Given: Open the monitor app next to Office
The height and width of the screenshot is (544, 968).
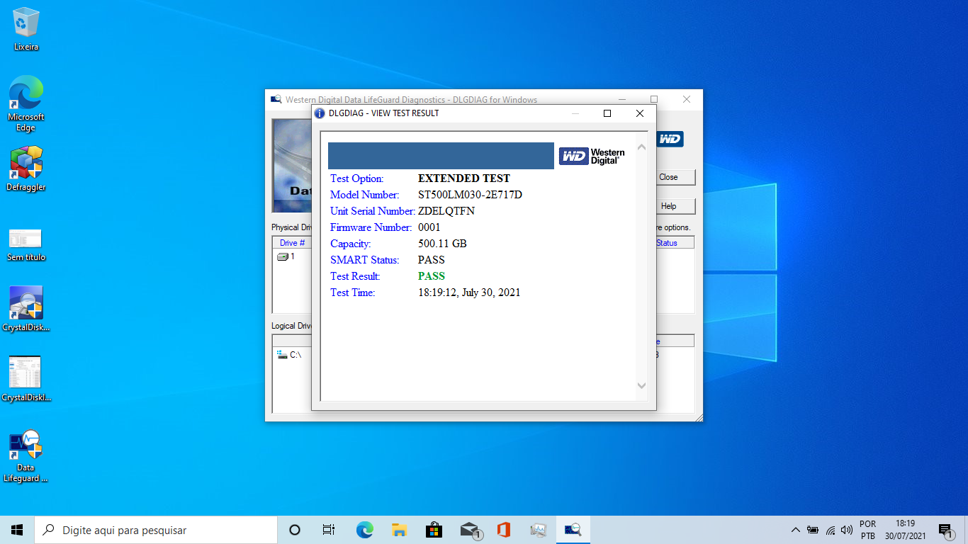Looking at the screenshot, I should [x=539, y=530].
